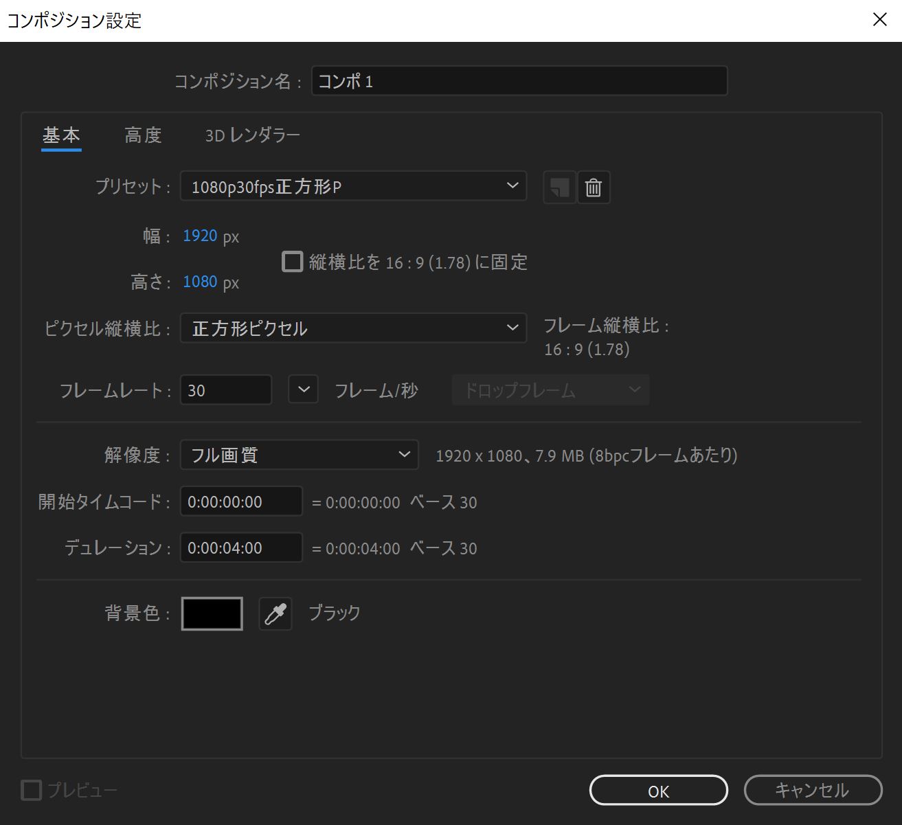Delete the selected preset
Image resolution: width=902 pixels, height=825 pixels.
[594, 187]
